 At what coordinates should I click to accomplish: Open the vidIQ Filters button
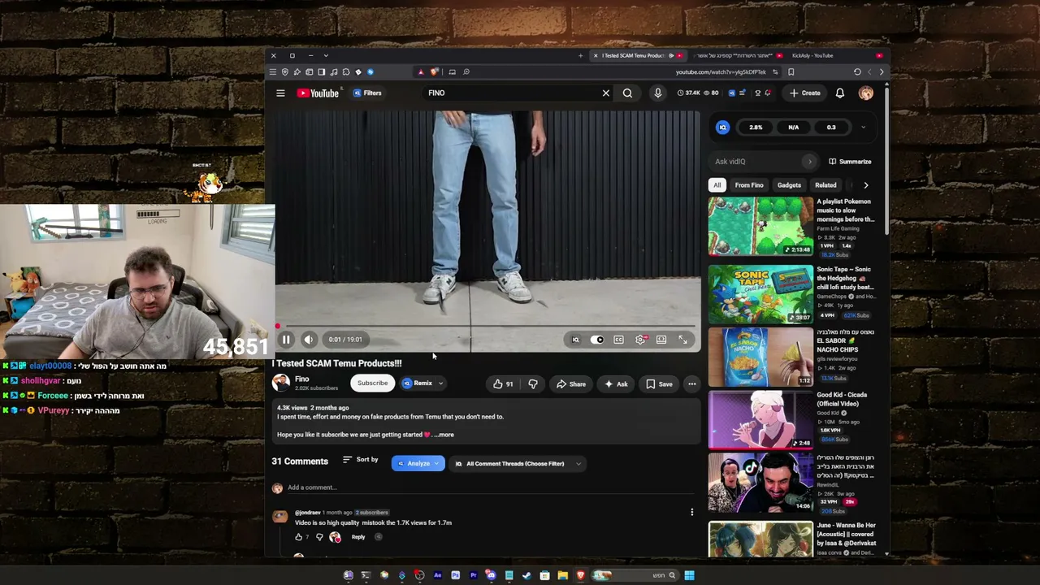coord(367,93)
